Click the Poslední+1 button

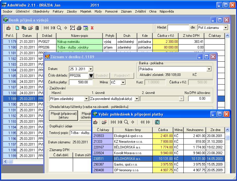pyautogui.click(x=122, y=76)
